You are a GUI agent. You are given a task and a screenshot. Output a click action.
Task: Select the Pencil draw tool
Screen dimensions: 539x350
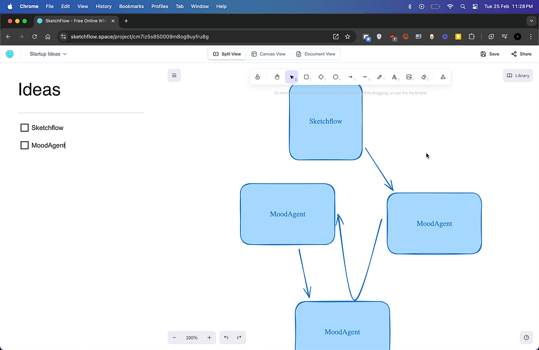pyautogui.click(x=380, y=77)
